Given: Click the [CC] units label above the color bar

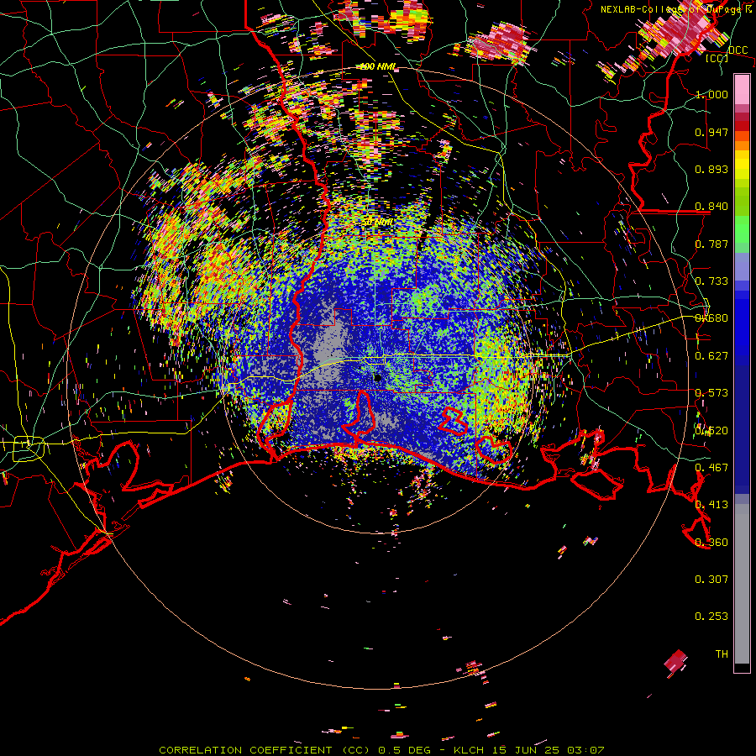Looking at the screenshot, I should click(717, 58).
